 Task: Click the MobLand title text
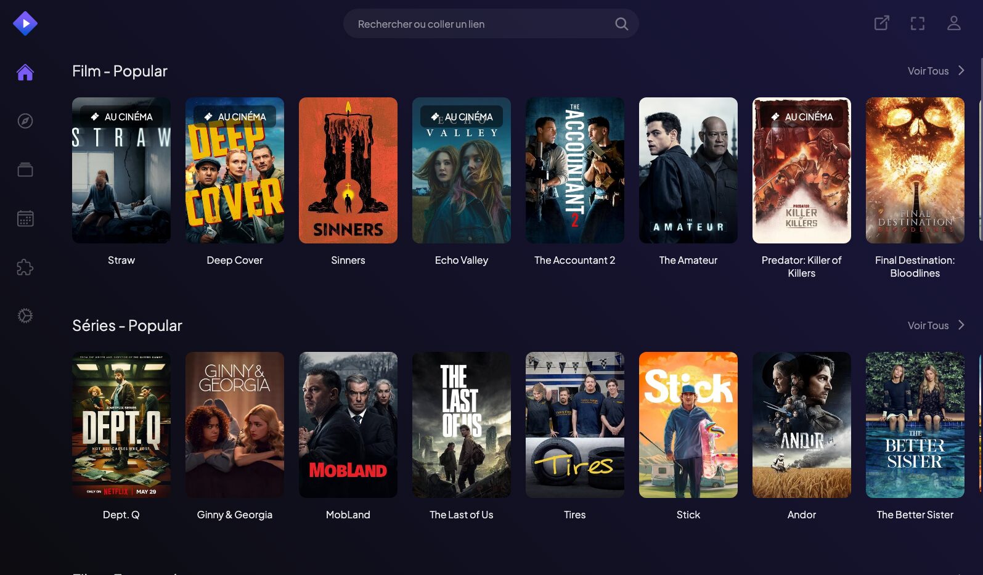click(348, 515)
